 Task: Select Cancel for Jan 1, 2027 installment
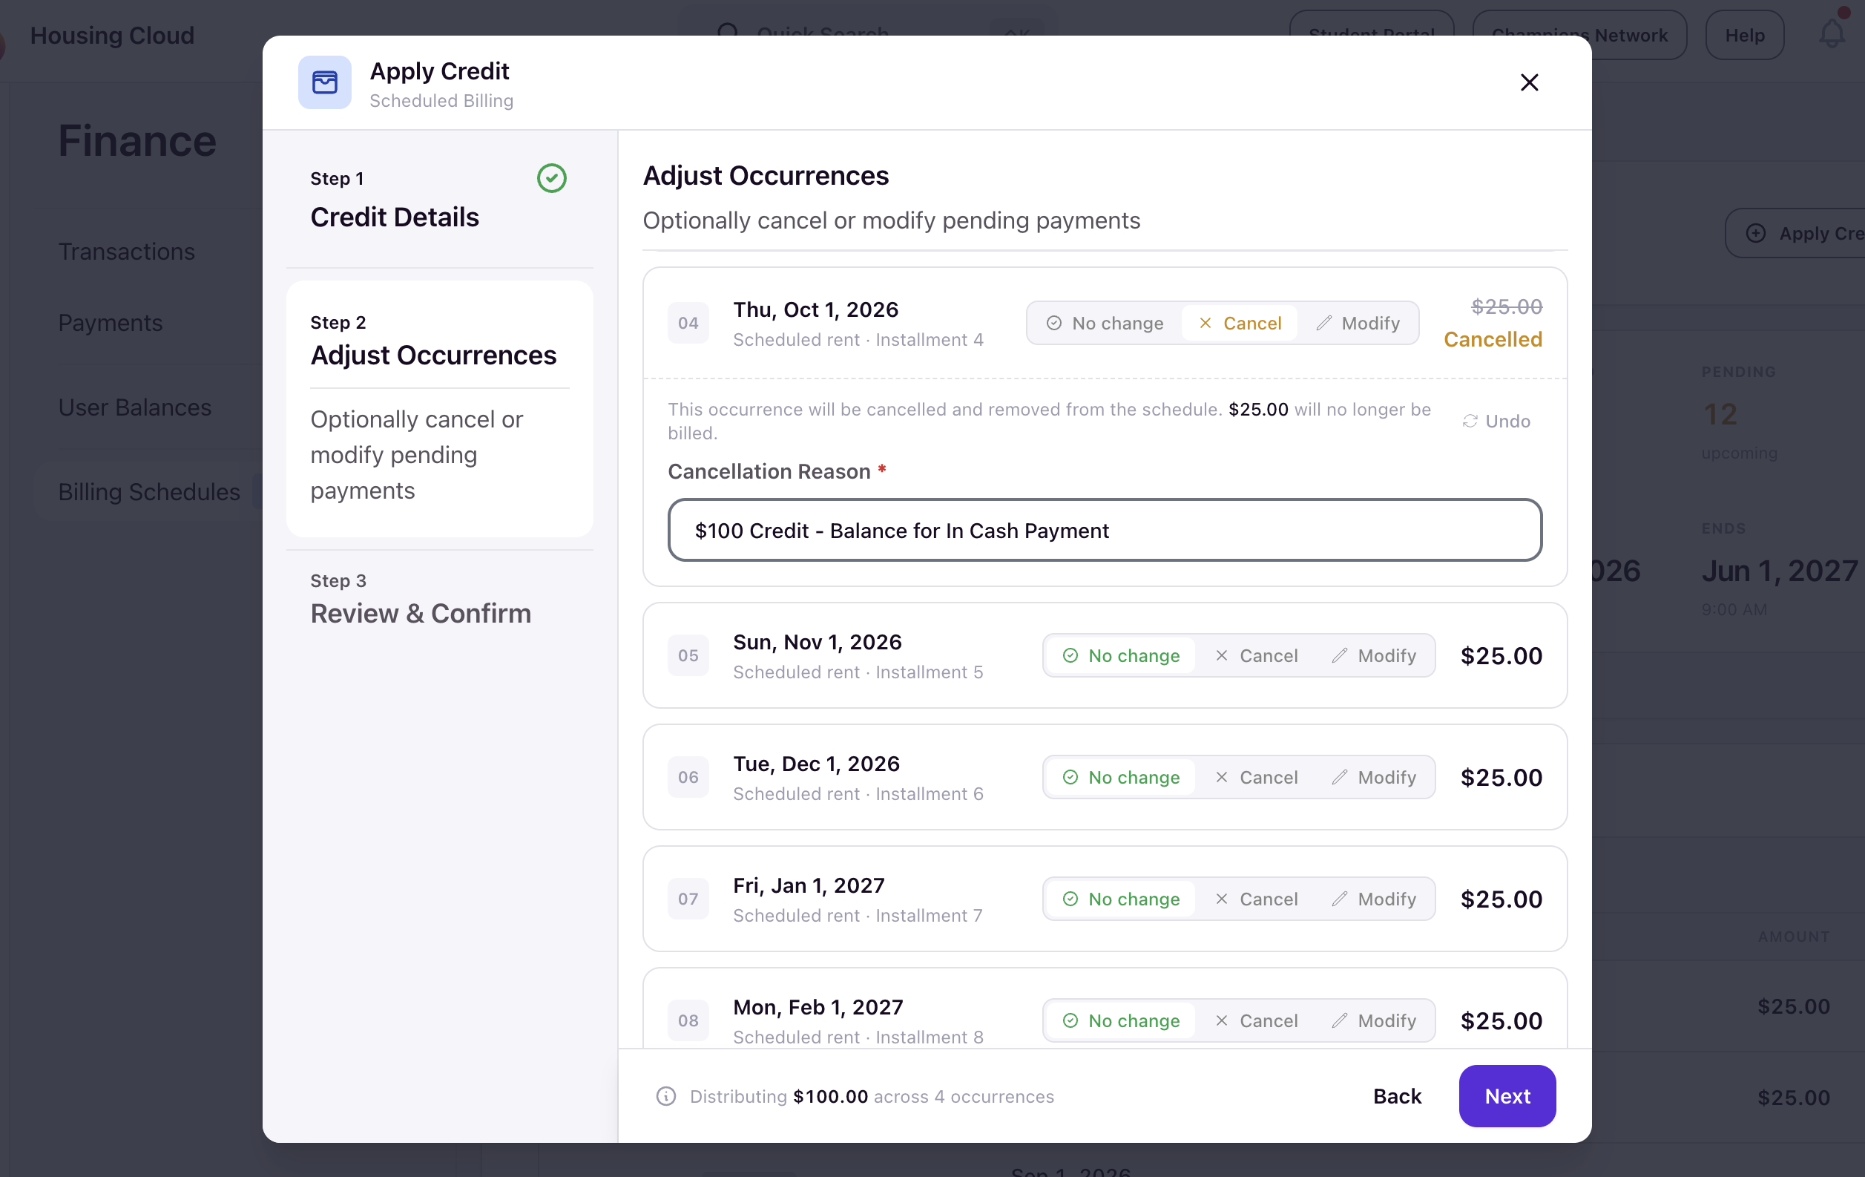[1255, 899]
